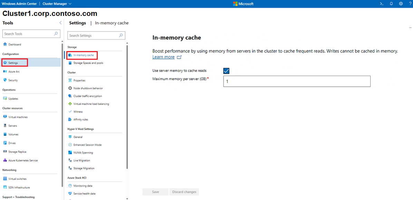This screenshot has width=413, height=200.
Task: Click the Learn more link
Action: click(x=163, y=57)
